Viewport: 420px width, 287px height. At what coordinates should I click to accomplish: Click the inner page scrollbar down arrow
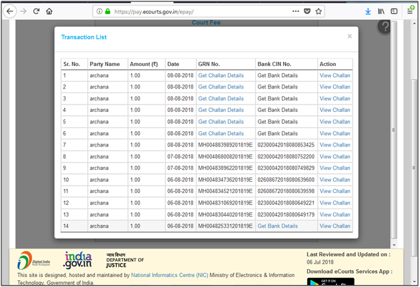coord(394,245)
